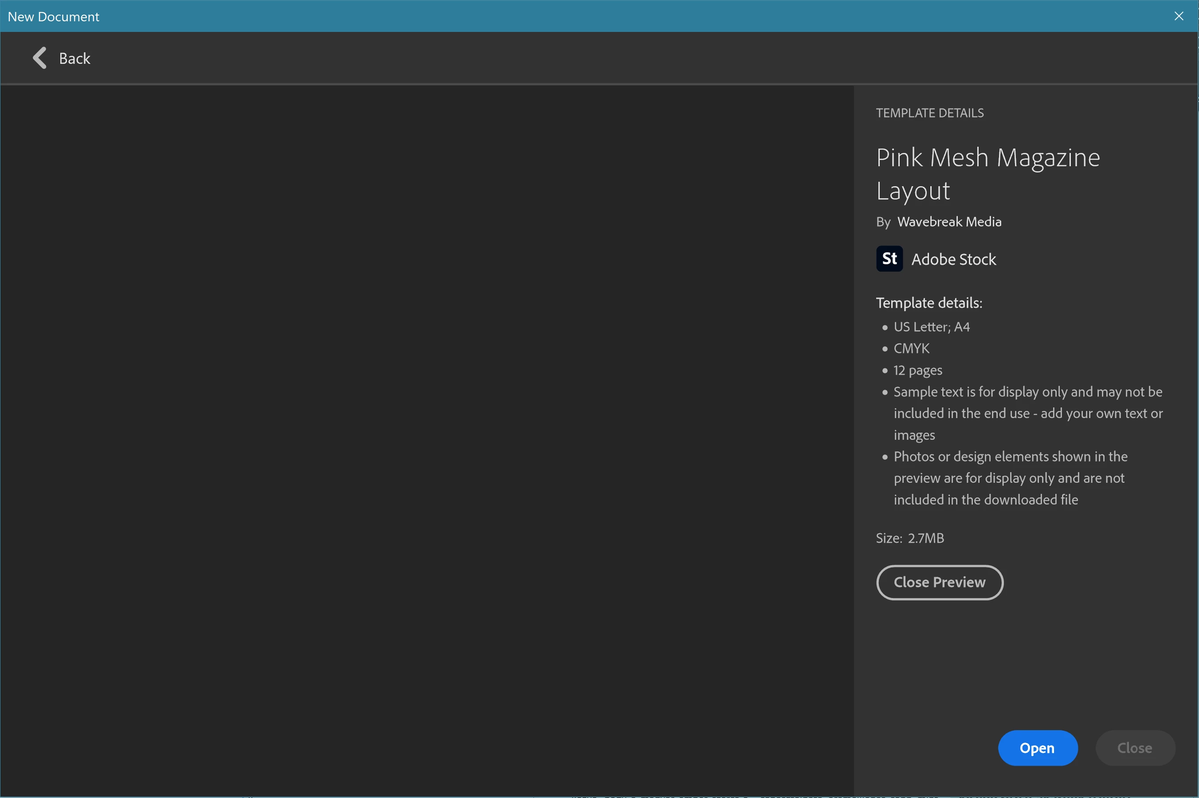Click the TEMPLATE DETAILS panel heading

pyautogui.click(x=929, y=113)
